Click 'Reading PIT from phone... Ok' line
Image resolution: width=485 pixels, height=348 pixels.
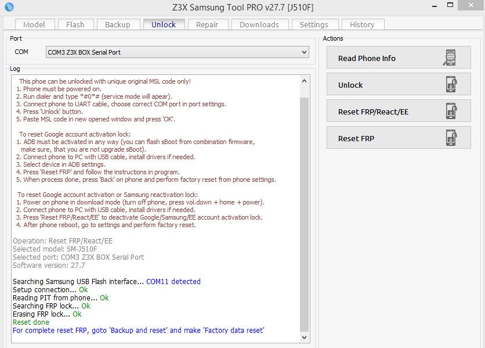[60, 298]
